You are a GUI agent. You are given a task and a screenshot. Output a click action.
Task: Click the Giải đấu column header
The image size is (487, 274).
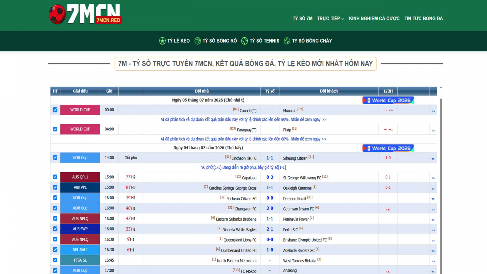(80, 91)
